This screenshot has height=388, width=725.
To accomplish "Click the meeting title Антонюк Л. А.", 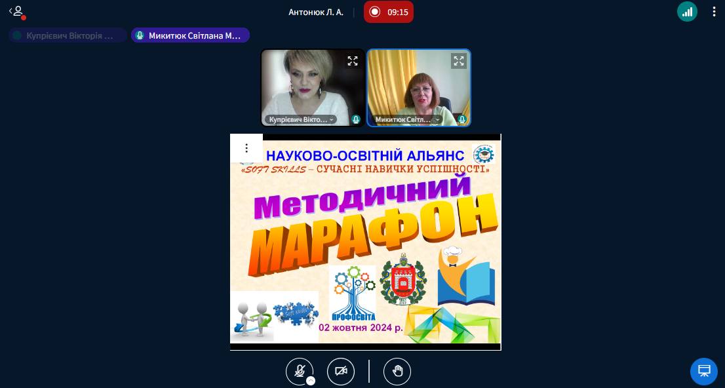I will (315, 12).
